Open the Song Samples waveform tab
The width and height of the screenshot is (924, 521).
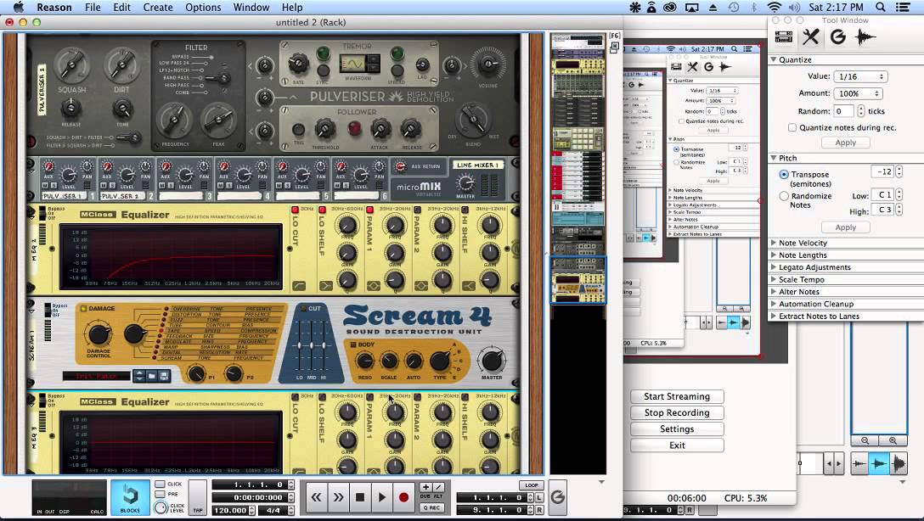[865, 37]
